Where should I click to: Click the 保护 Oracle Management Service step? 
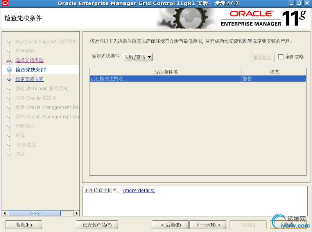click(x=47, y=116)
